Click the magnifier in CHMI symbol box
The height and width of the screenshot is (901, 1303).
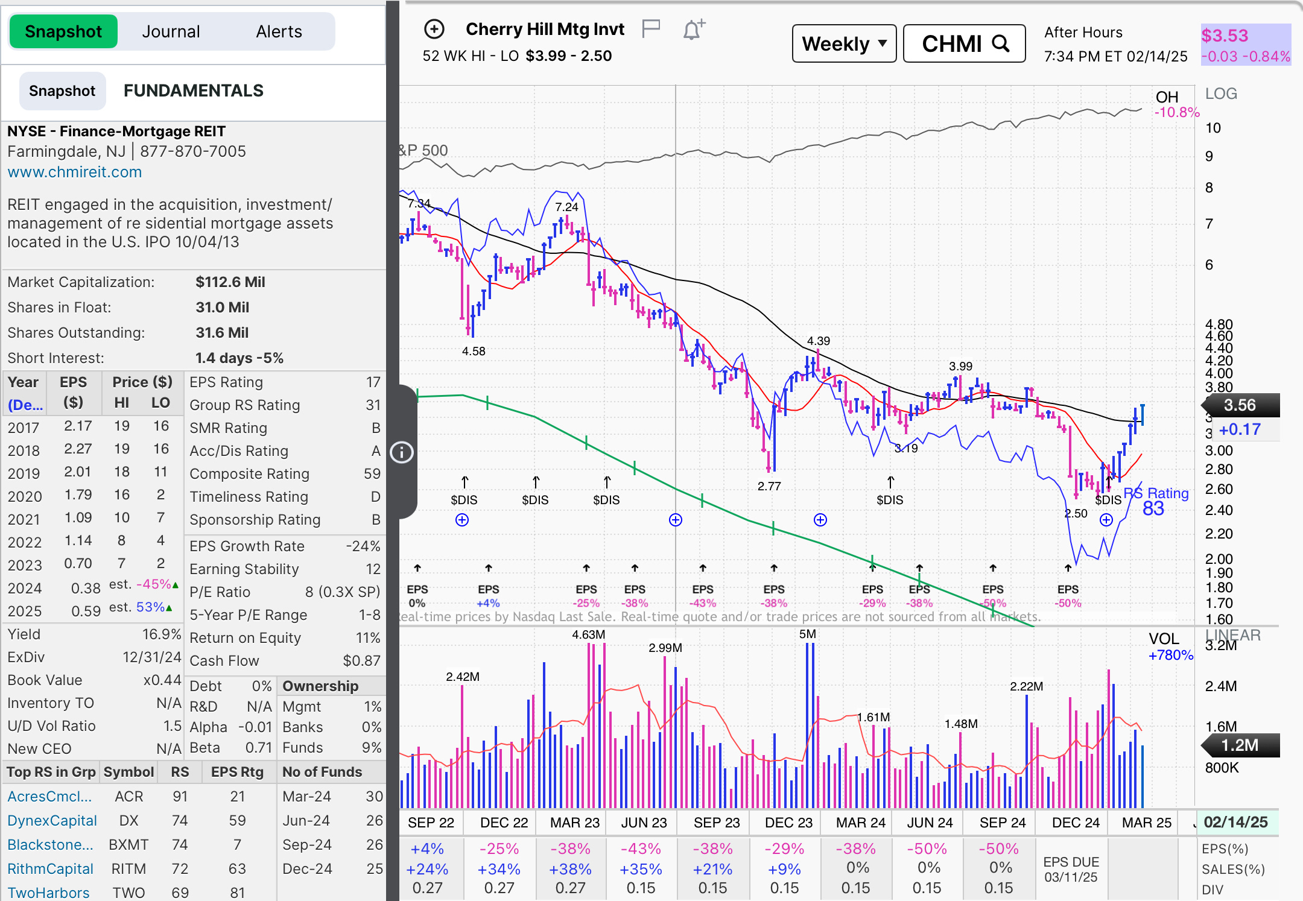click(x=1001, y=43)
